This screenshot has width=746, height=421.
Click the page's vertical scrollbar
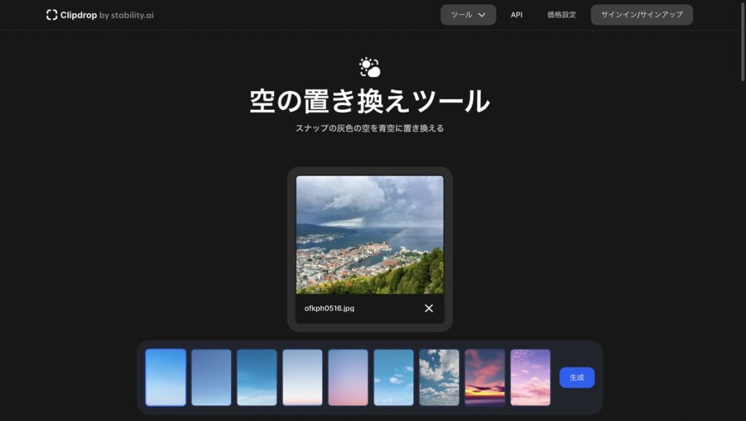742,41
